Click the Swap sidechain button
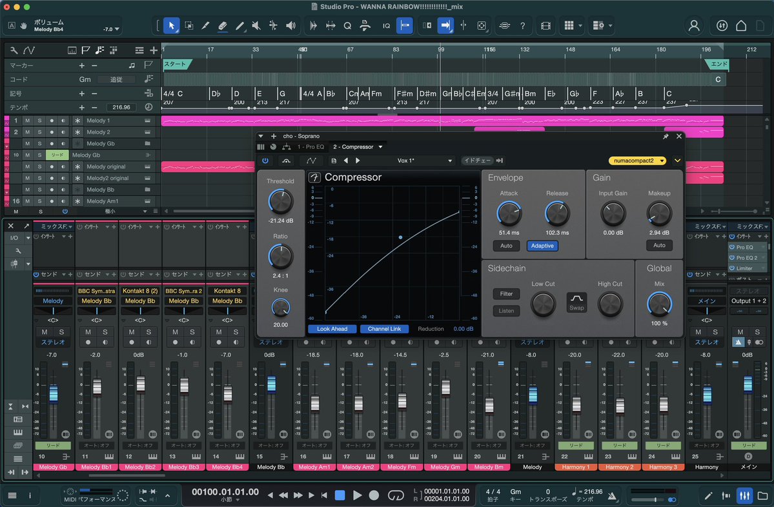This screenshot has height=507, width=774. [576, 303]
